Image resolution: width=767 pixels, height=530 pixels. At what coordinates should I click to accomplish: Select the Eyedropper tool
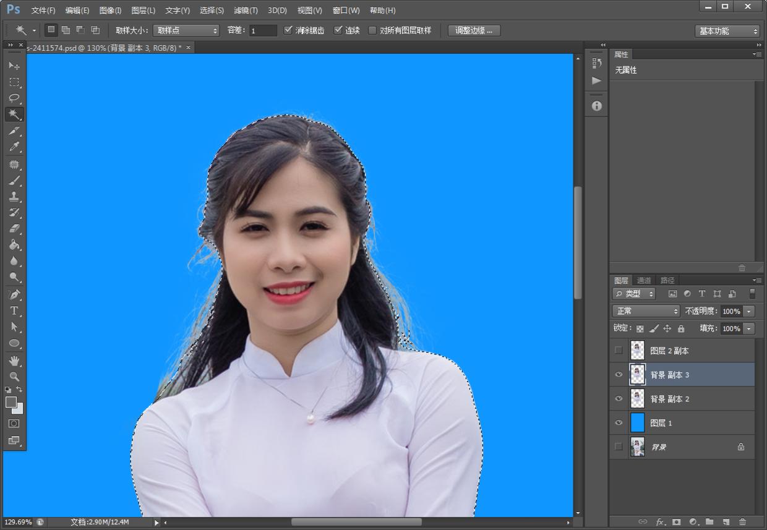point(14,147)
